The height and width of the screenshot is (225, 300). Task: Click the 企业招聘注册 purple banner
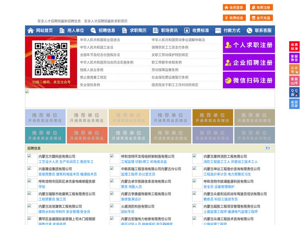click(249, 62)
